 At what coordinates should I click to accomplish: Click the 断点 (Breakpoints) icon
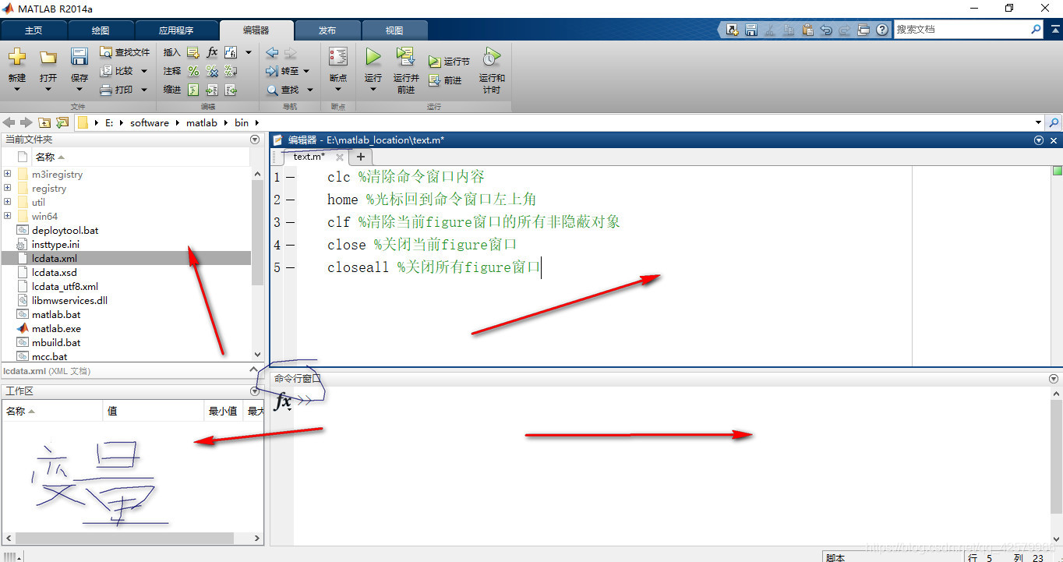(x=338, y=57)
